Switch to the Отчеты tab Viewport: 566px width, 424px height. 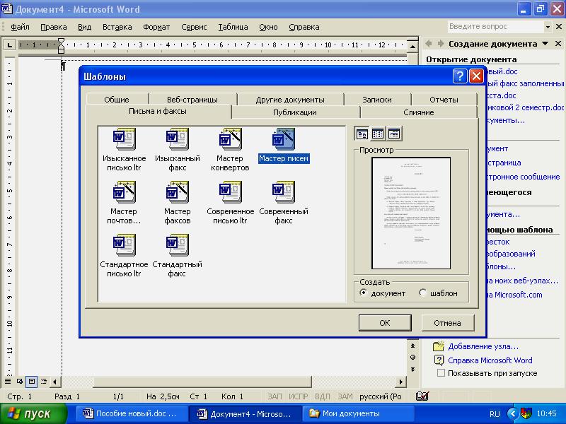(x=444, y=99)
